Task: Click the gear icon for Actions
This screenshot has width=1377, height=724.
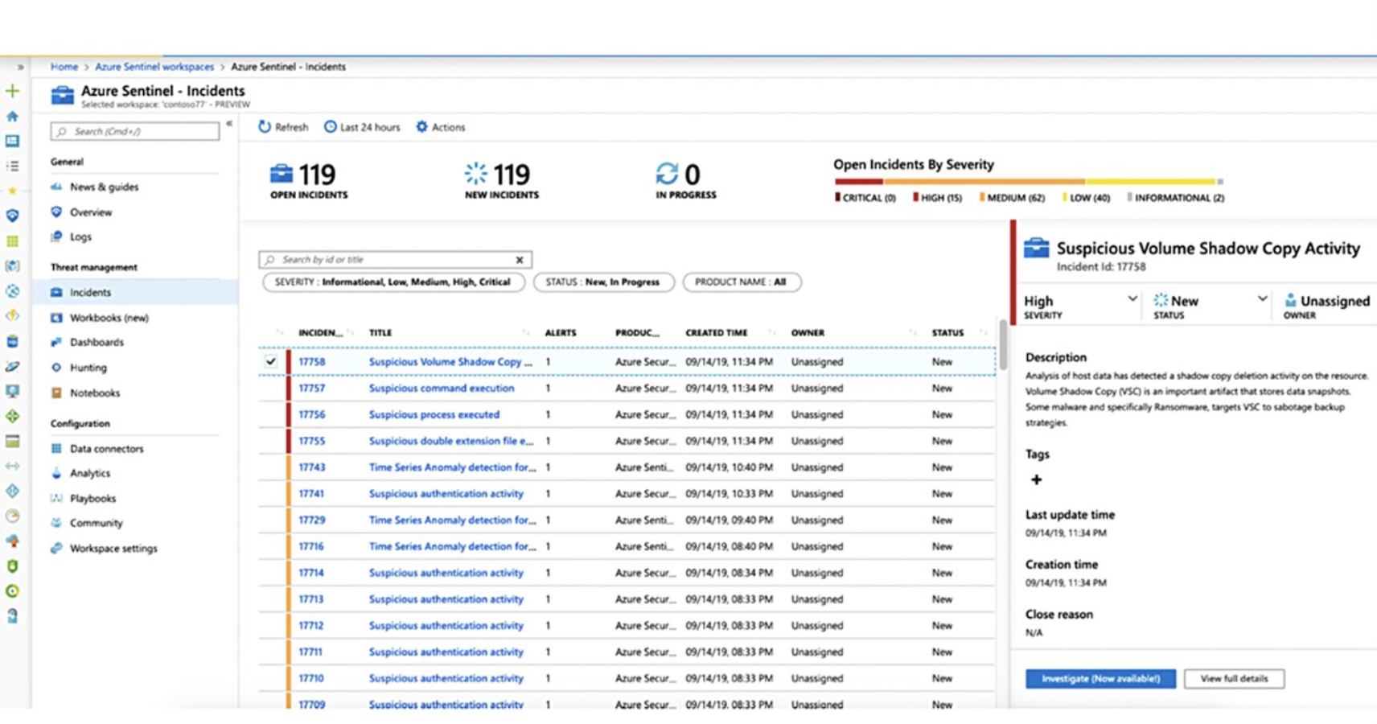Action: click(x=421, y=127)
